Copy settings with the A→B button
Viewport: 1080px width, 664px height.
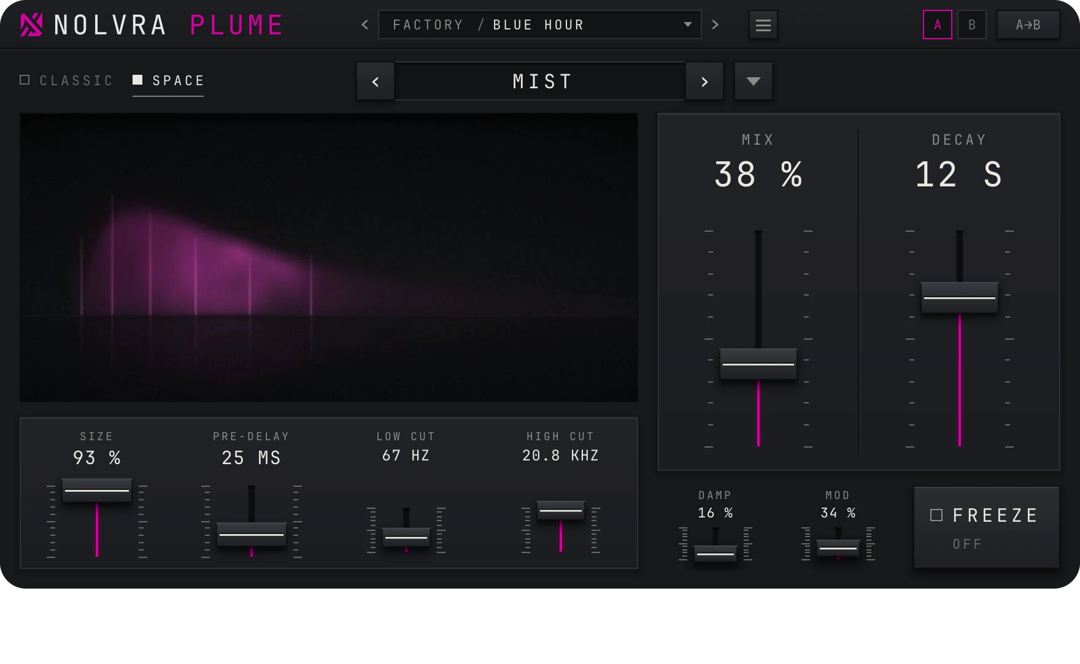1028,25
